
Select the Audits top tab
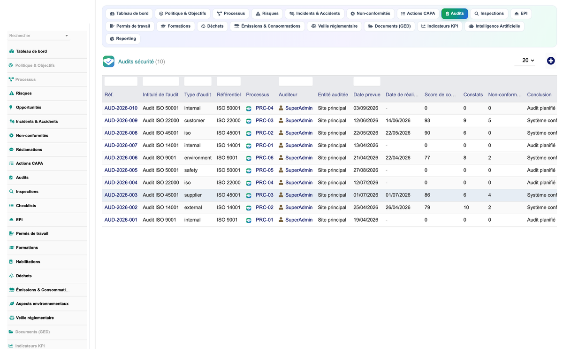pyautogui.click(x=454, y=14)
